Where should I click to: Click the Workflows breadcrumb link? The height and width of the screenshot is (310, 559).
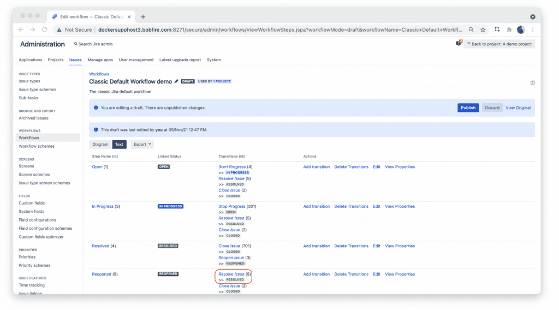(99, 74)
